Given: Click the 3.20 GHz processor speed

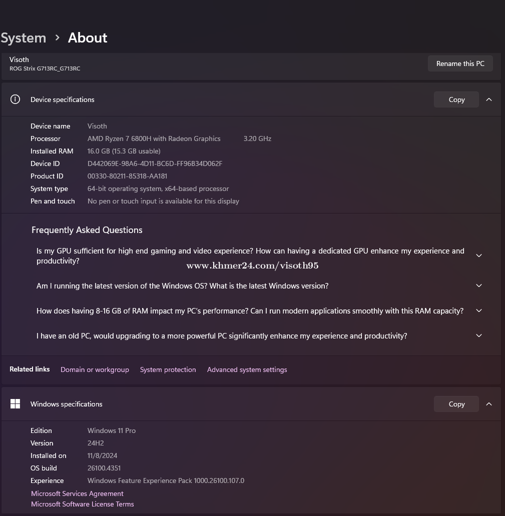Looking at the screenshot, I should 258,138.
